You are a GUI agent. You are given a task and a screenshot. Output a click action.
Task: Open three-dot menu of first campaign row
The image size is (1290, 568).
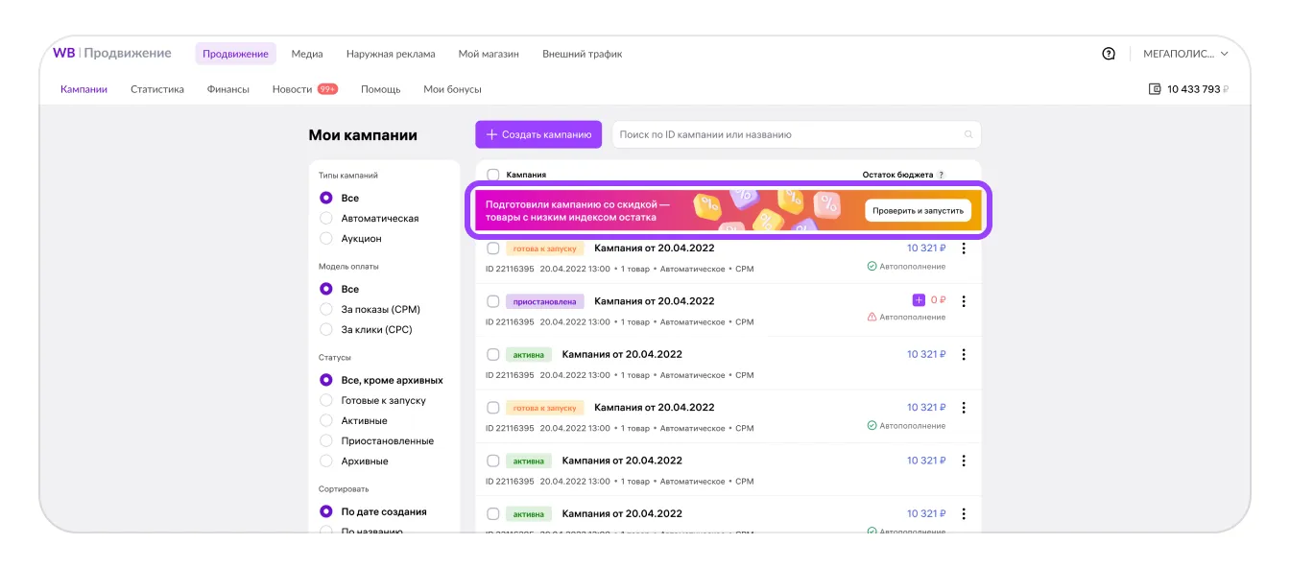point(964,248)
